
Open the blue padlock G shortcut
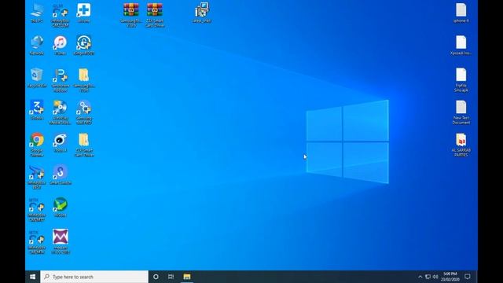point(84,46)
